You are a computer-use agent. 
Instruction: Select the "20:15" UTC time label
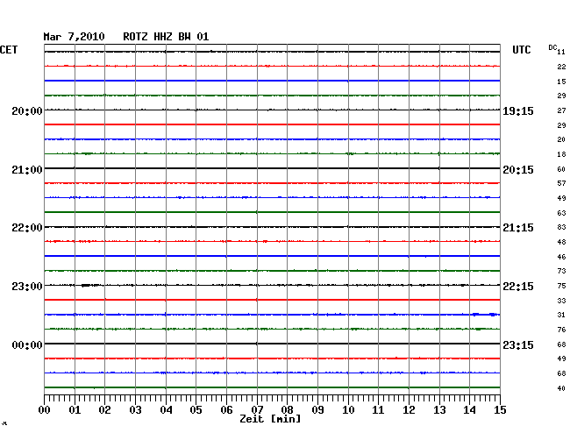click(x=518, y=170)
